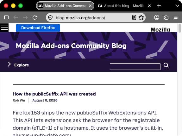Click the page vertical scrollbar thumb
The width and height of the screenshot is (182, 136).
coord(180,28)
